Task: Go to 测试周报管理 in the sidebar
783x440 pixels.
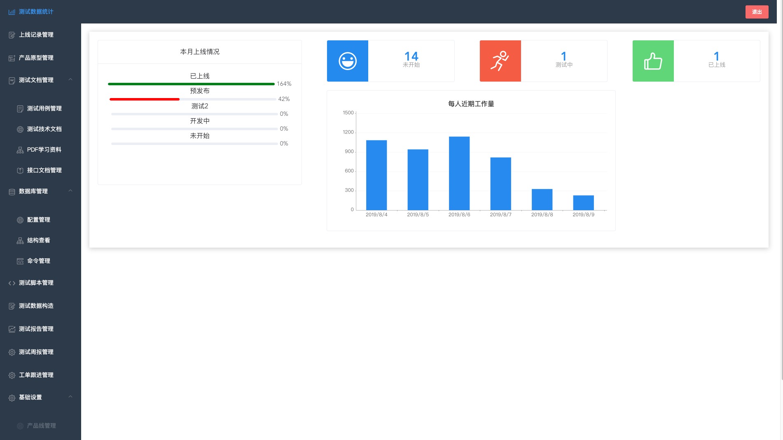Action: click(x=40, y=352)
